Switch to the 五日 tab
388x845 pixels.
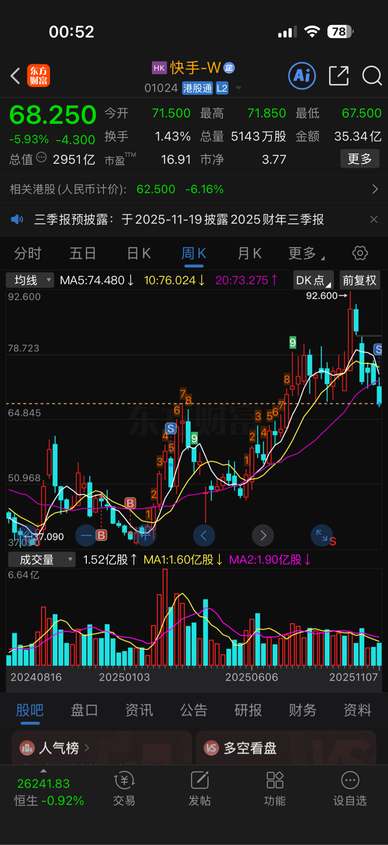83,253
